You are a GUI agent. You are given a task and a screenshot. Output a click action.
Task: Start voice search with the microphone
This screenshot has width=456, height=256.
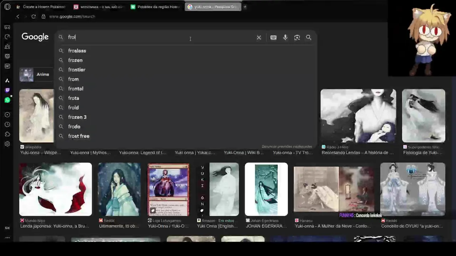click(x=285, y=37)
